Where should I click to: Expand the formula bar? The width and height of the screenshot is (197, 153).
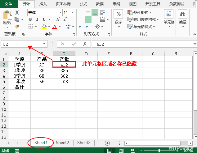195,44
